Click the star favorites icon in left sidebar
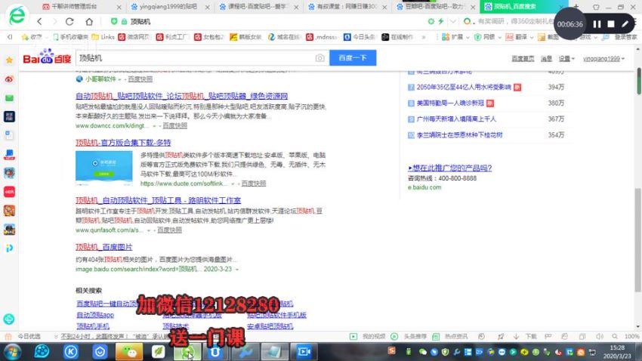Screen dimensions: 642x361 tap(9, 60)
